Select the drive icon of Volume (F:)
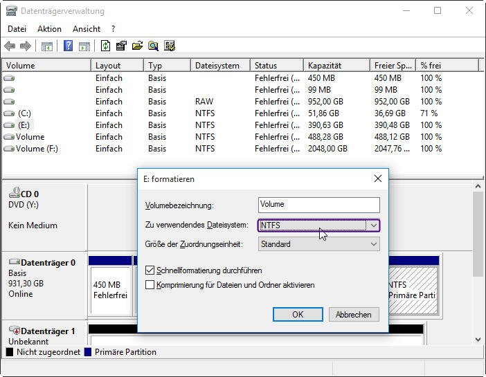This screenshot has height=377, width=486. pyautogui.click(x=9, y=149)
